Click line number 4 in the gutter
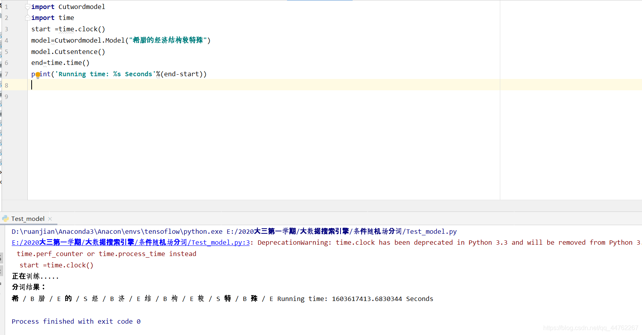 pos(6,40)
